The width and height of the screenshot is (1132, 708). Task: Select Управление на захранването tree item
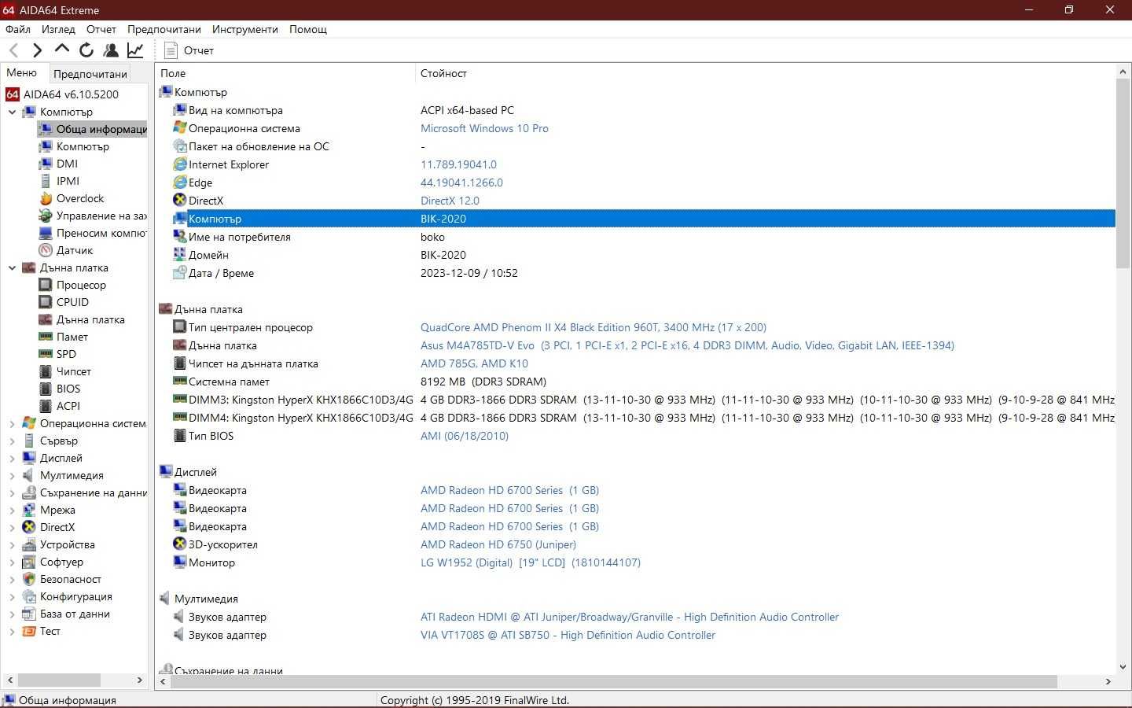(101, 216)
